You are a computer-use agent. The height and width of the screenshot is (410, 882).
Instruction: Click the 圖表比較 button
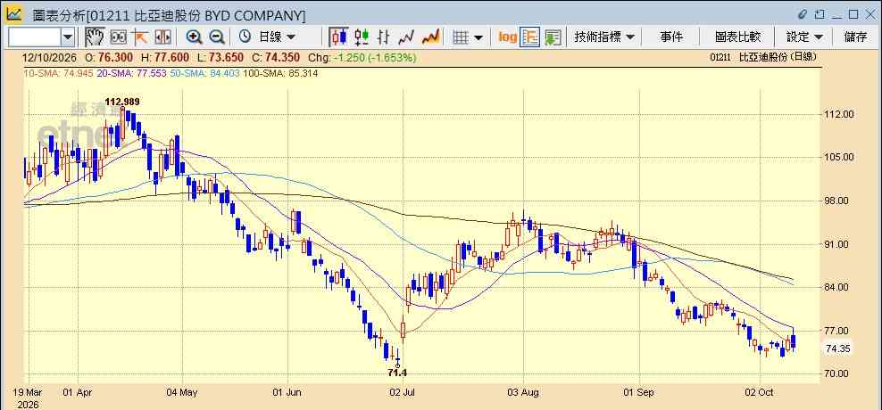point(738,37)
